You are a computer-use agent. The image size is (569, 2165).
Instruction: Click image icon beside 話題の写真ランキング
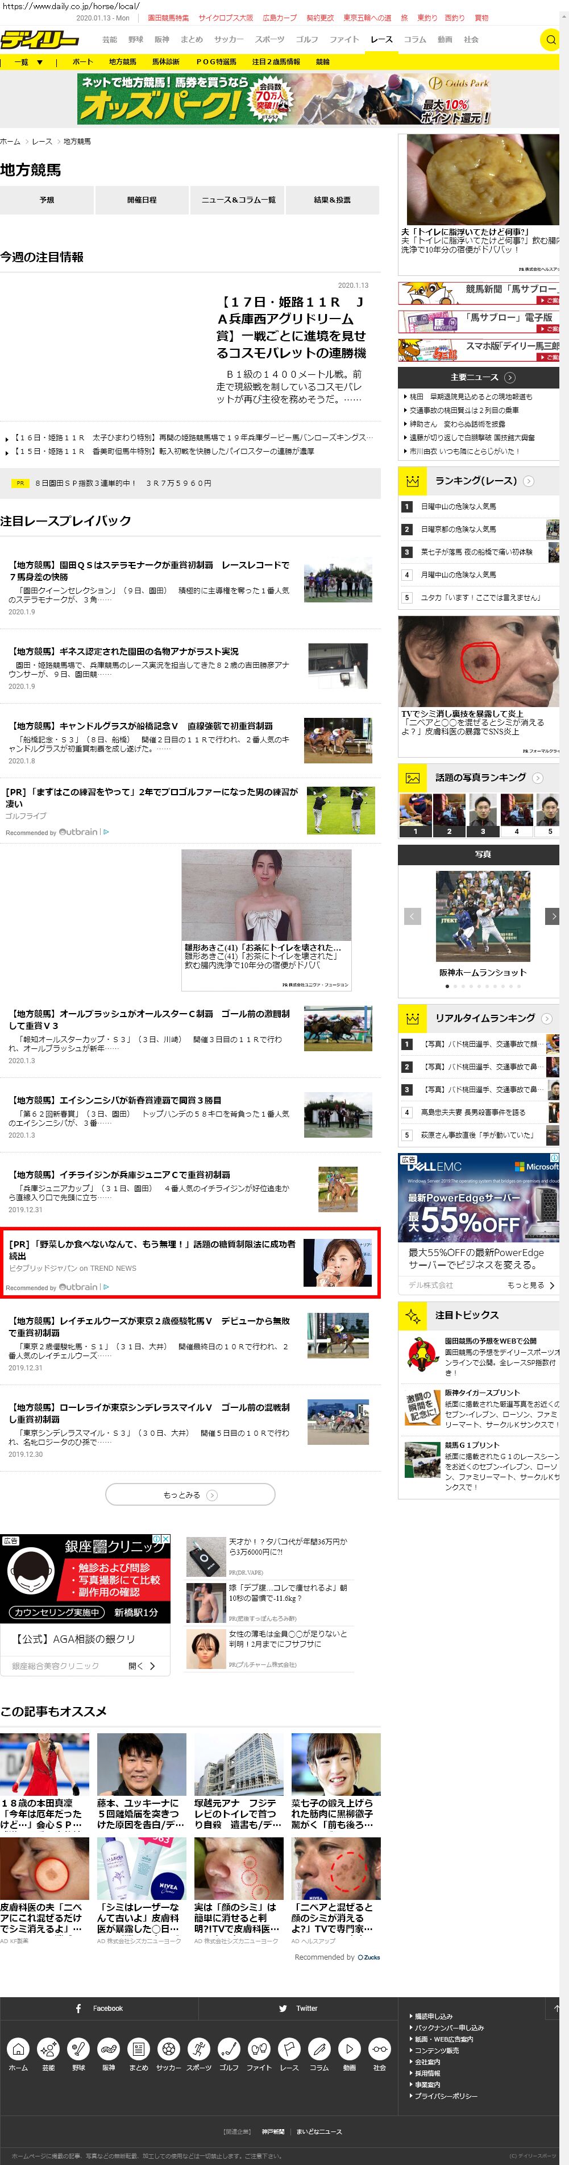[x=412, y=778]
